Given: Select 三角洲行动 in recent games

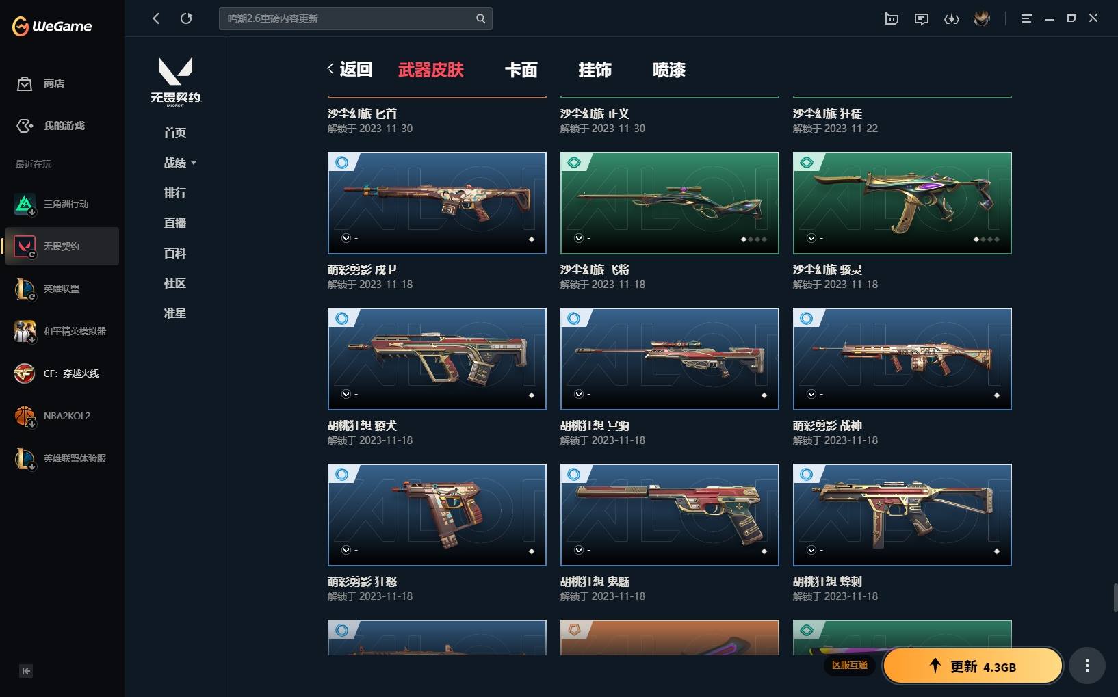Looking at the screenshot, I should (62, 204).
